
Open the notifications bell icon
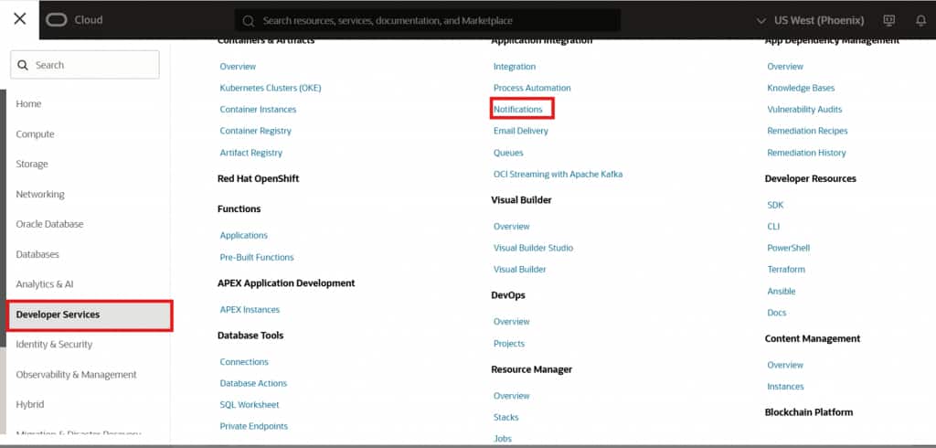tap(920, 20)
